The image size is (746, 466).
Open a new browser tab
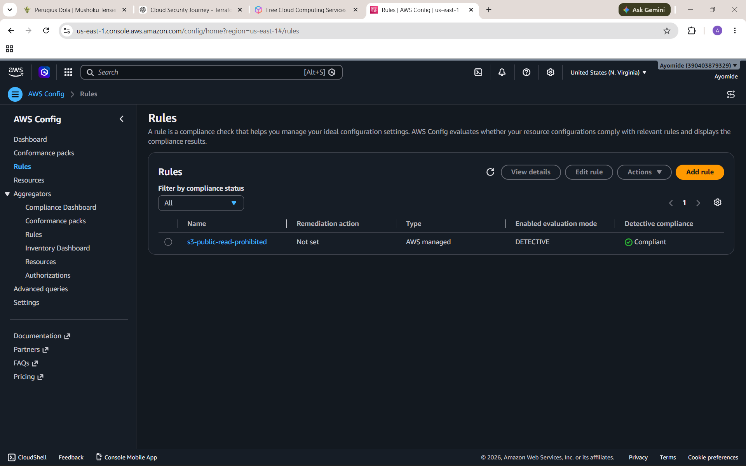point(489,10)
